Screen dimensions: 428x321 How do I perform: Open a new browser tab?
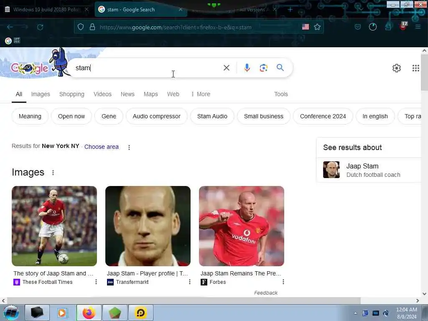290,10
